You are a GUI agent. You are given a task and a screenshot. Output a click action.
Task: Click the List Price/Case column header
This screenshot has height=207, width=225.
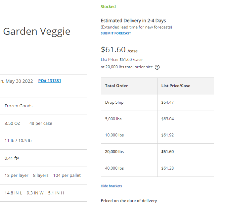pos(176,86)
